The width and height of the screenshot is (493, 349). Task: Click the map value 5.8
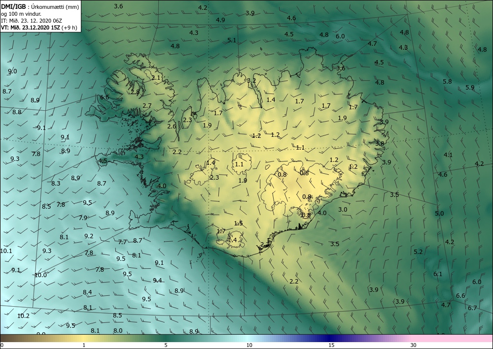pos(447,82)
